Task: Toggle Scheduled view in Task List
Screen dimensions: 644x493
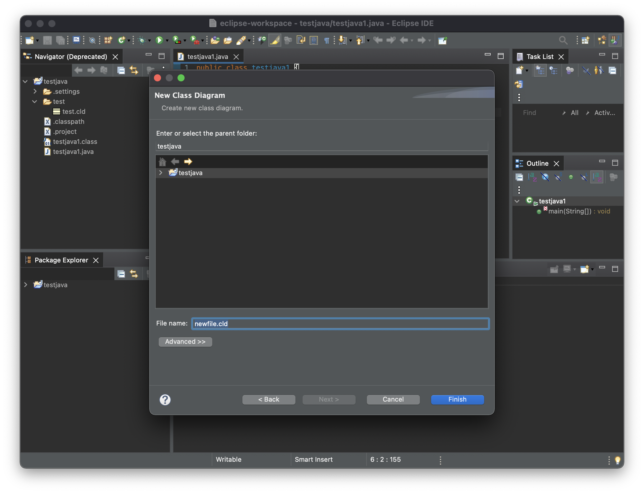Action: (553, 70)
